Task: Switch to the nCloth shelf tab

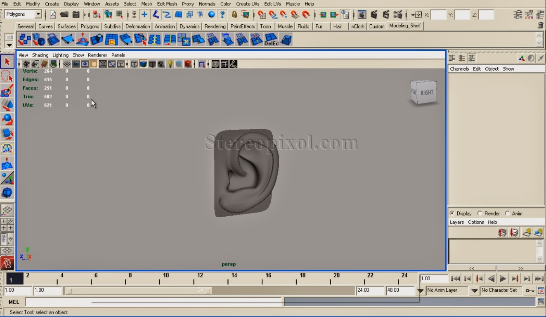Action: (x=357, y=26)
